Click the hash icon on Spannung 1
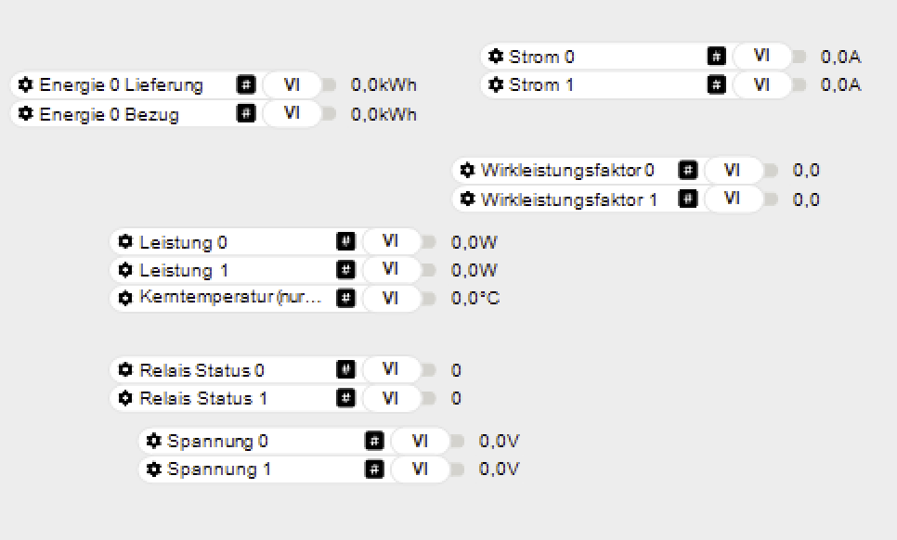The height and width of the screenshot is (540, 897). point(373,469)
